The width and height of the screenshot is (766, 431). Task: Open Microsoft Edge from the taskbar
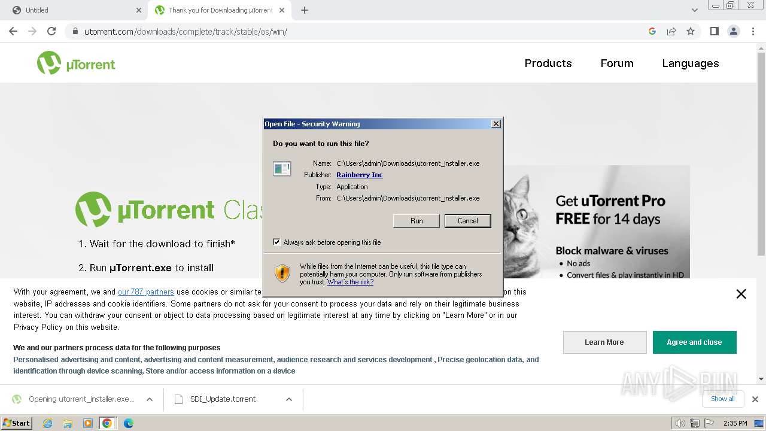pos(128,423)
